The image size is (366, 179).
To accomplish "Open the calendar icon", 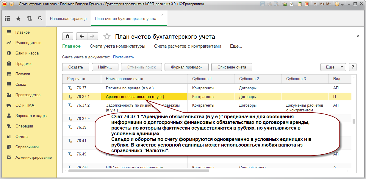I will 306,4.
